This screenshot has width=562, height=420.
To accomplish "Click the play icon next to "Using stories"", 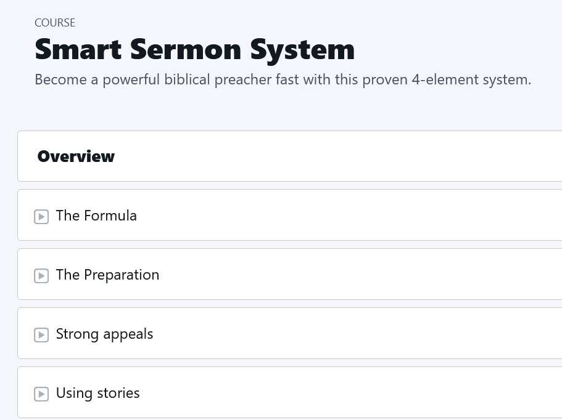I will (x=41, y=394).
